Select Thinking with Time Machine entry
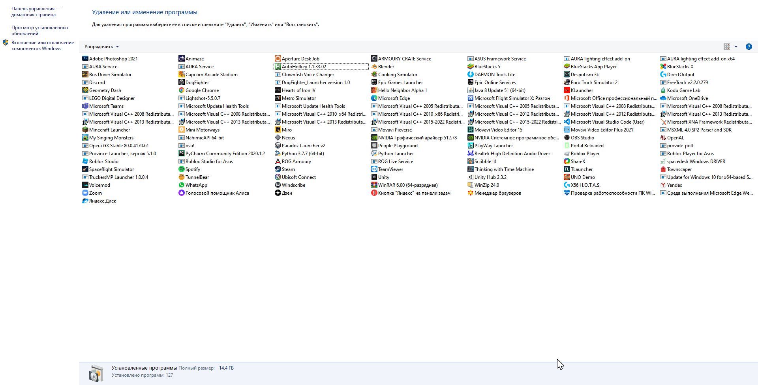 pyautogui.click(x=501, y=169)
